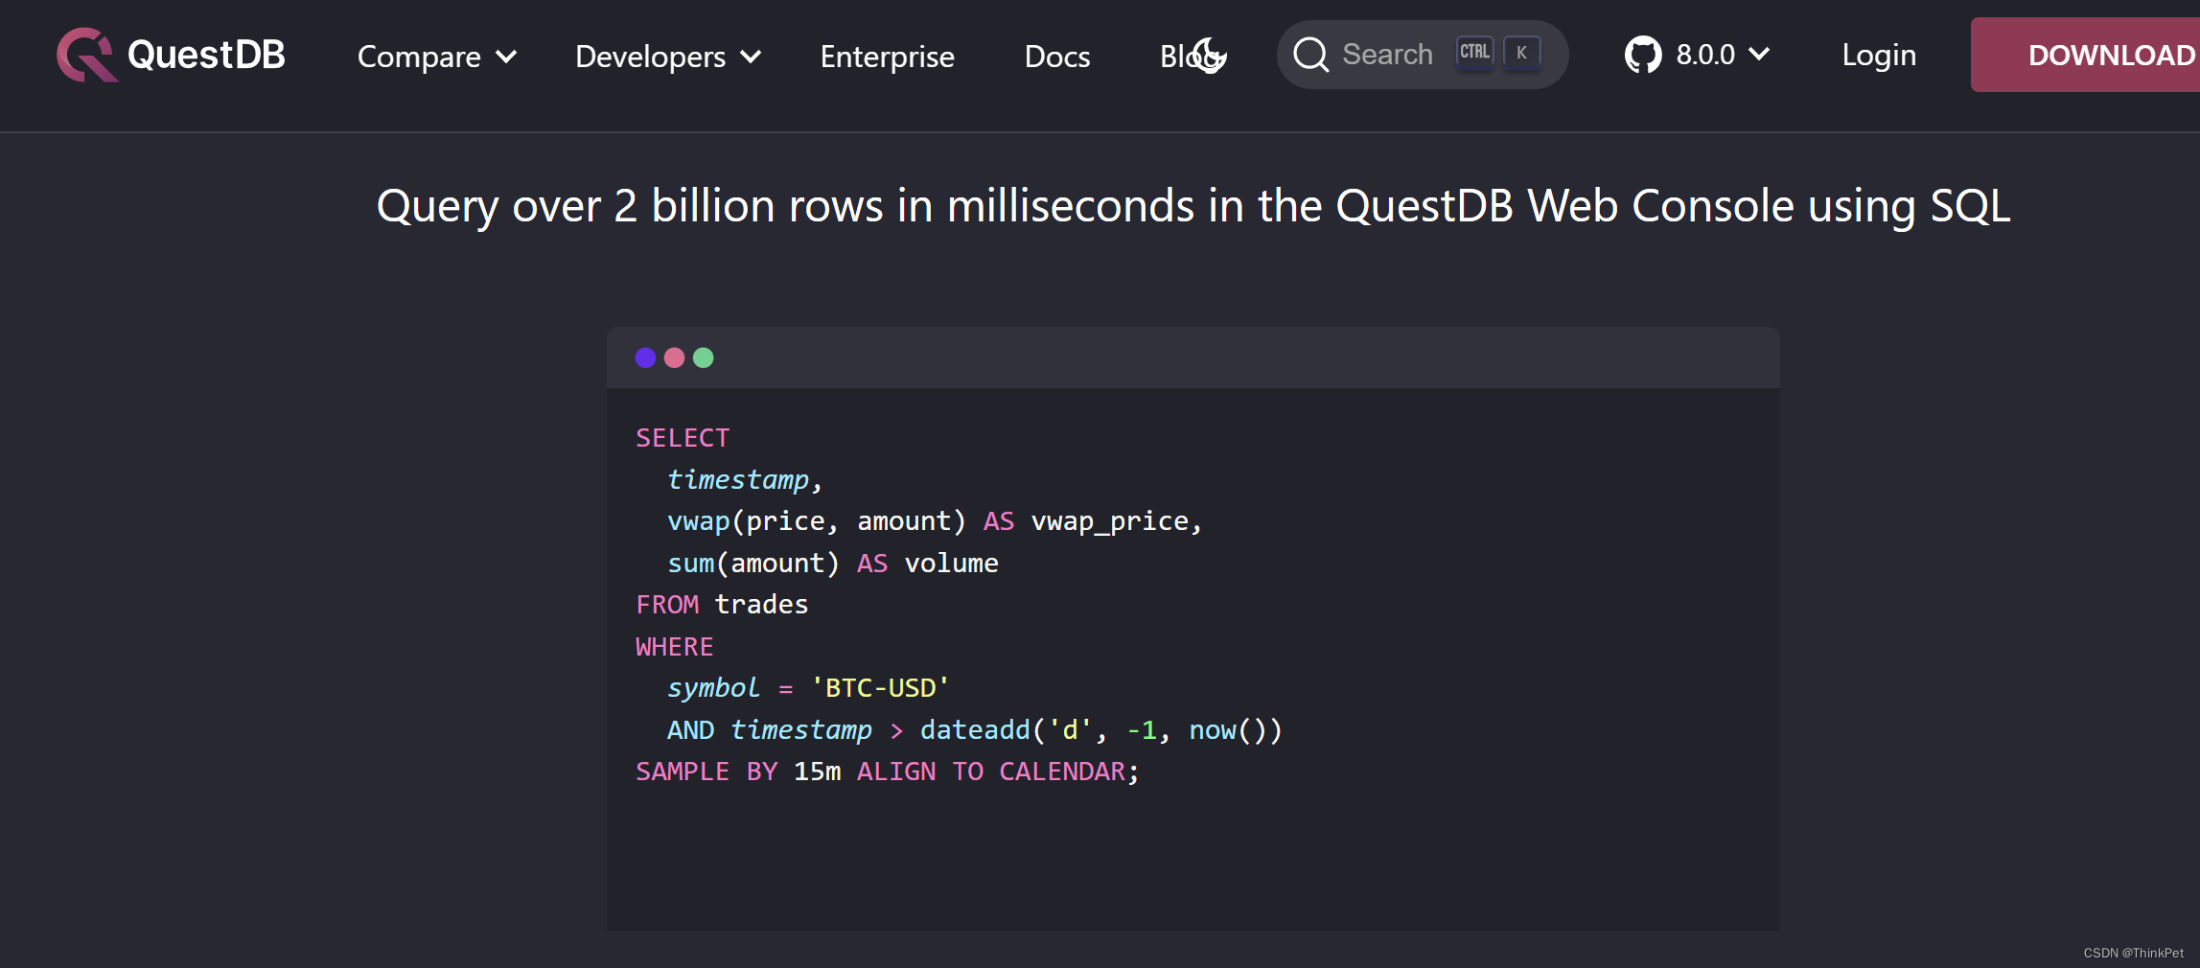
Task: Click the QuestDB logo
Action: [x=171, y=55]
